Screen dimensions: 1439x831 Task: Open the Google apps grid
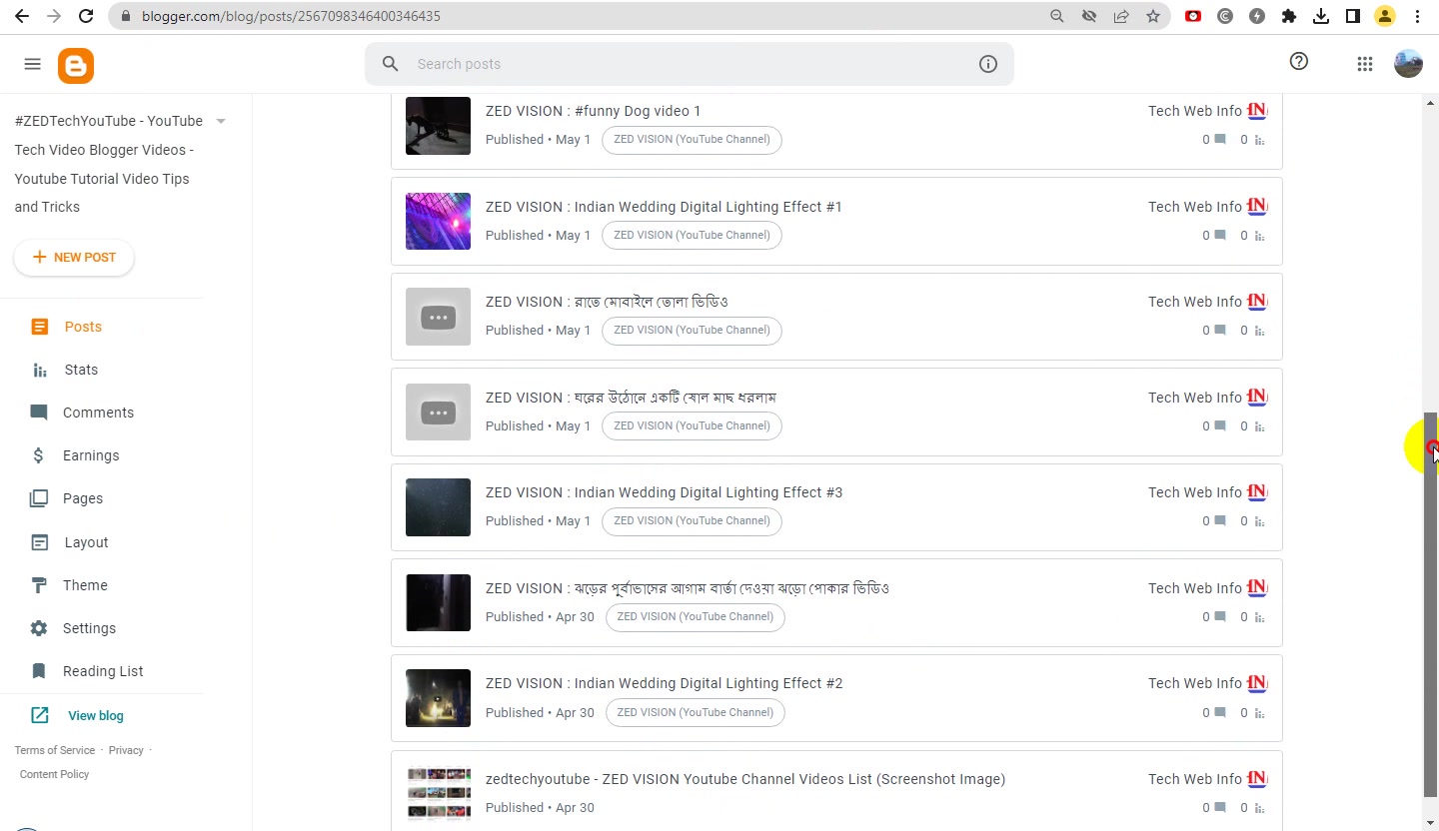click(1364, 64)
